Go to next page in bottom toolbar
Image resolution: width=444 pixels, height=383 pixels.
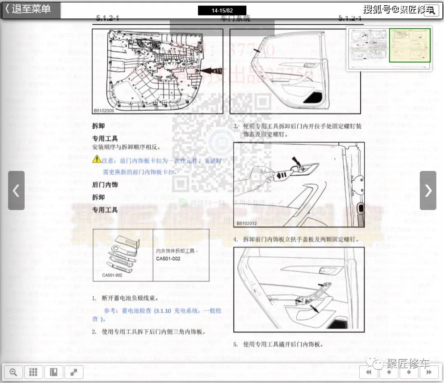pos(409,372)
